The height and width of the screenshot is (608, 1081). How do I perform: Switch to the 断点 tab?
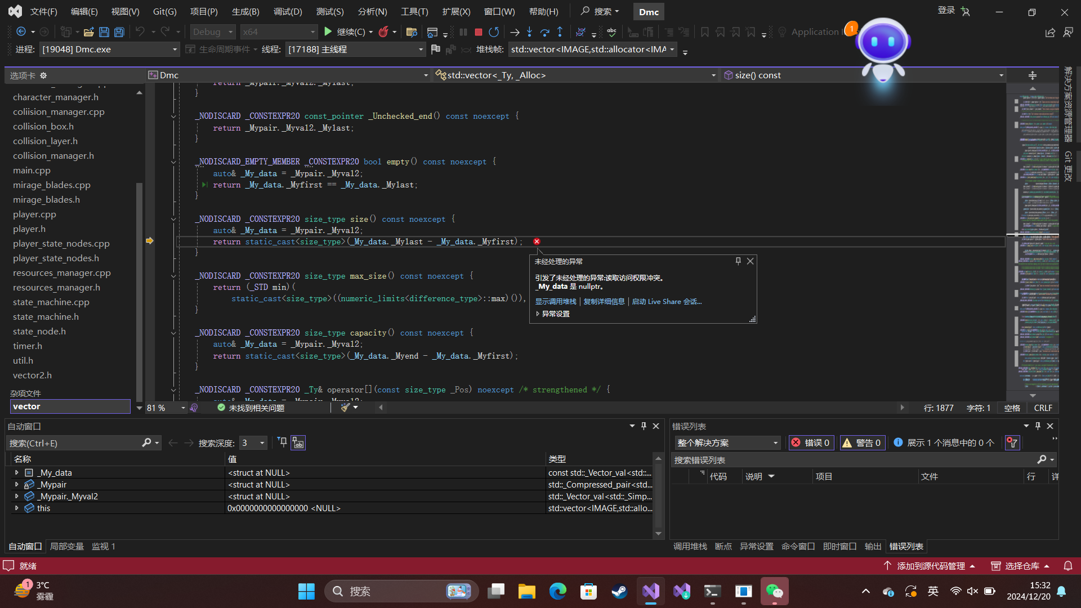(723, 547)
